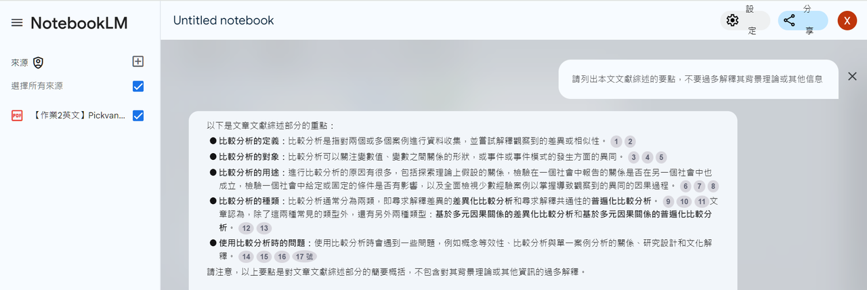Click the NotebookLM logo text
Screen dimensions: 867x290
point(79,23)
